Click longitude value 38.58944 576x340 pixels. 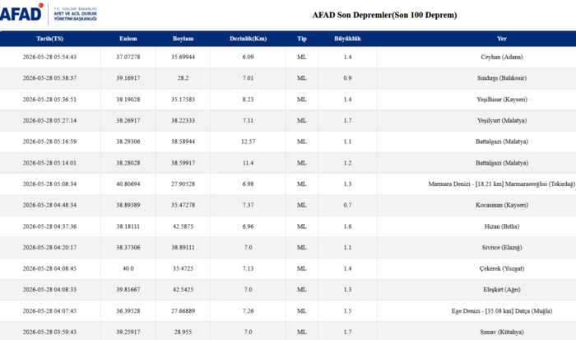click(x=183, y=142)
